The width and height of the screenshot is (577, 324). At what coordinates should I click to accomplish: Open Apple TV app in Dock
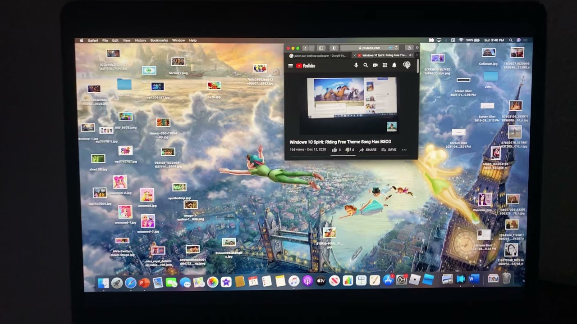pyautogui.click(x=321, y=281)
